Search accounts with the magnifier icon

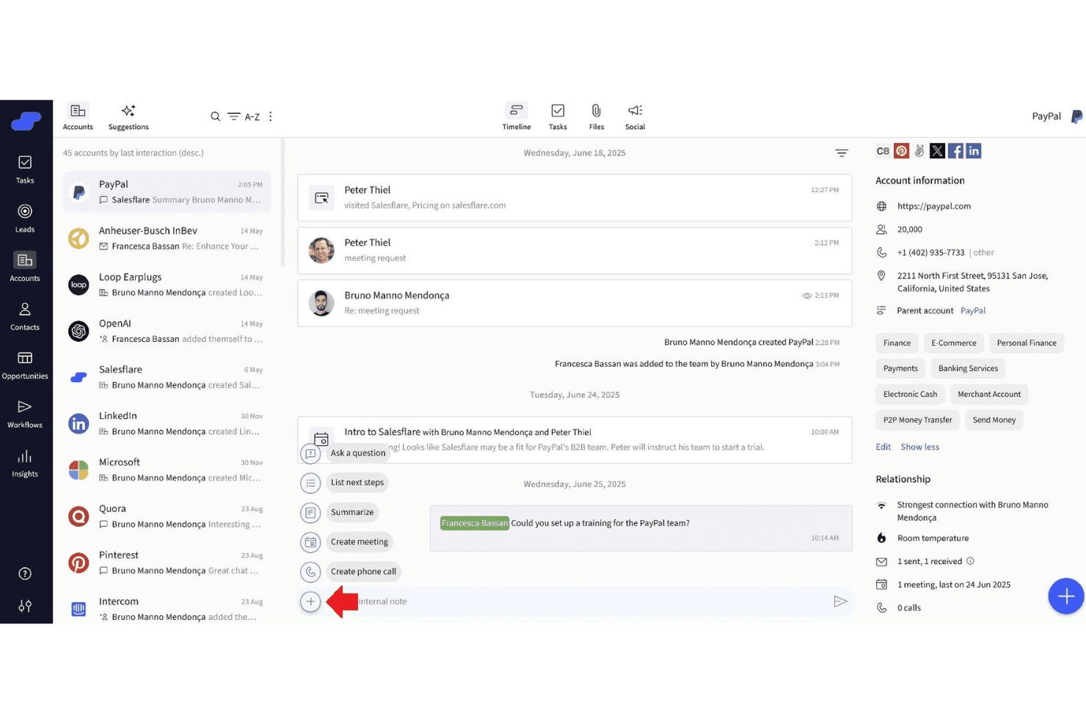point(215,117)
